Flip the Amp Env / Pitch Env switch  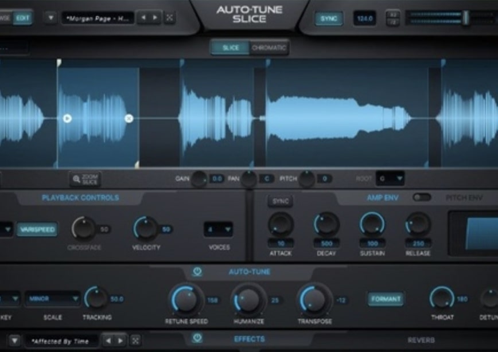pos(422,197)
